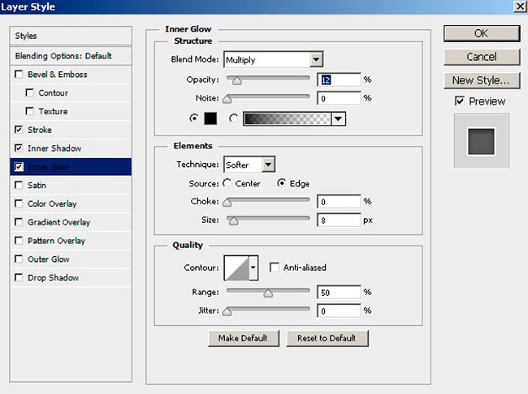Close the Layer Style dialog
Viewport: 528px width, 394px height.
click(518, 6)
